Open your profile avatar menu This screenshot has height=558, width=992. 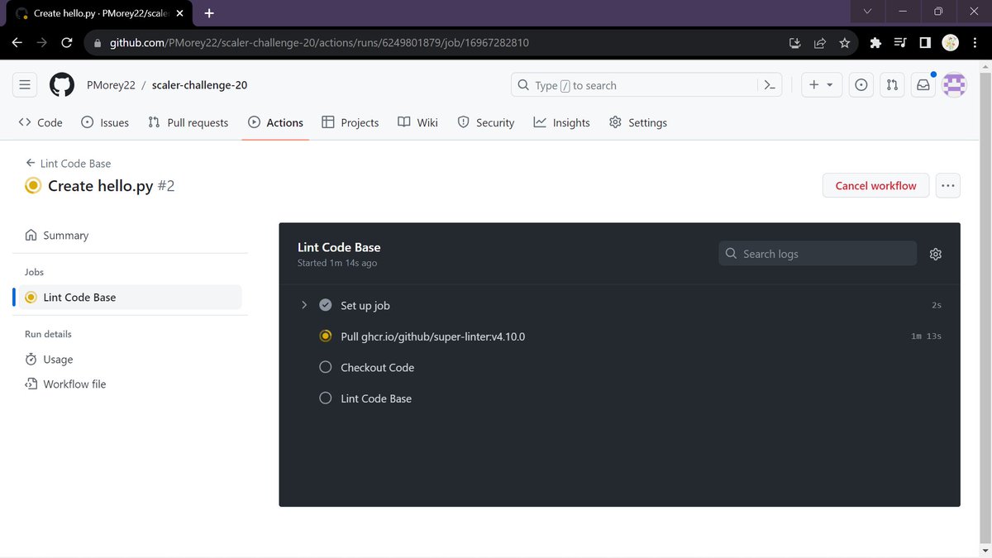pyautogui.click(x=954, y=84)
